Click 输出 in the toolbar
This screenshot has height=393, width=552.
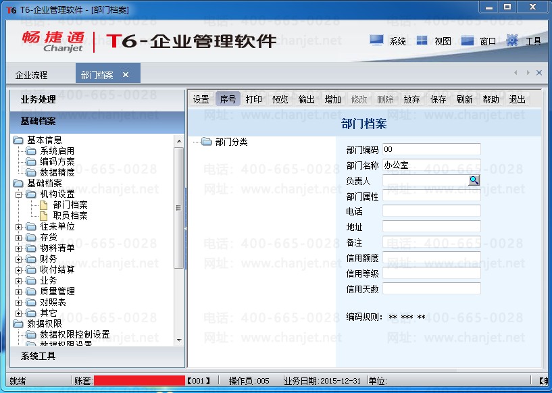306,99
